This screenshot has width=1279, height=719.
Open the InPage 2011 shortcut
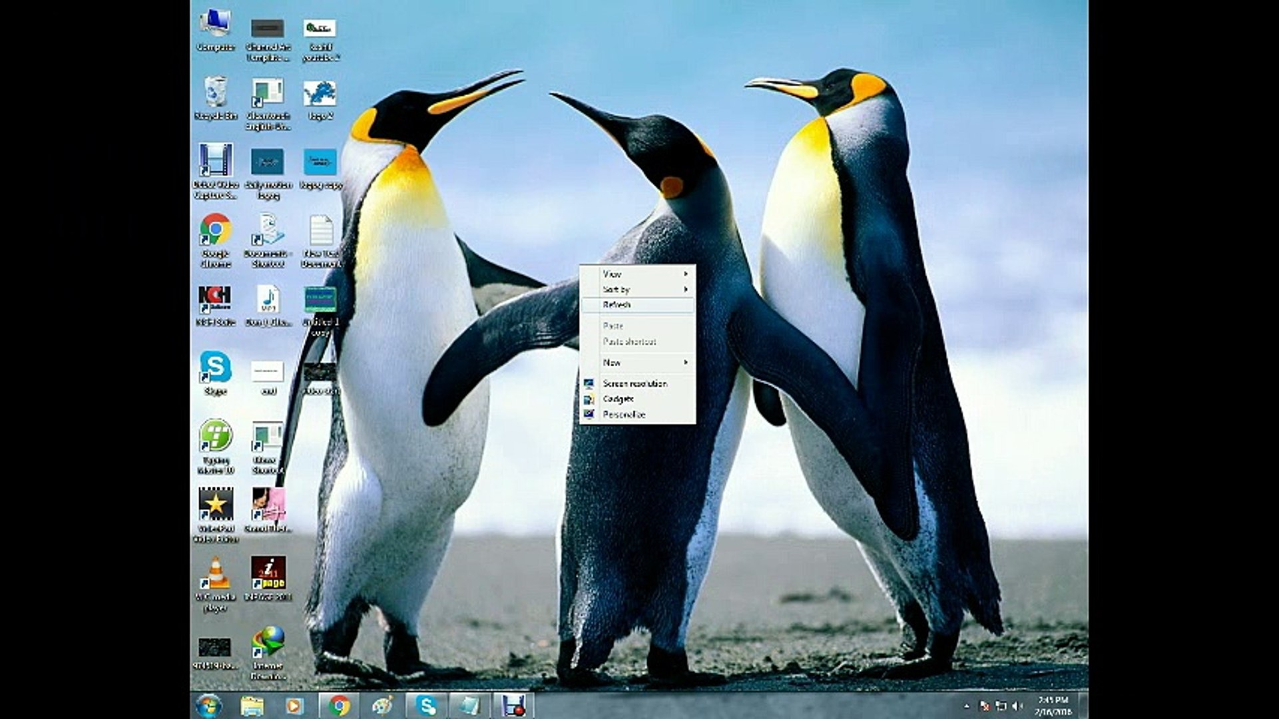(x=268, y=579)
